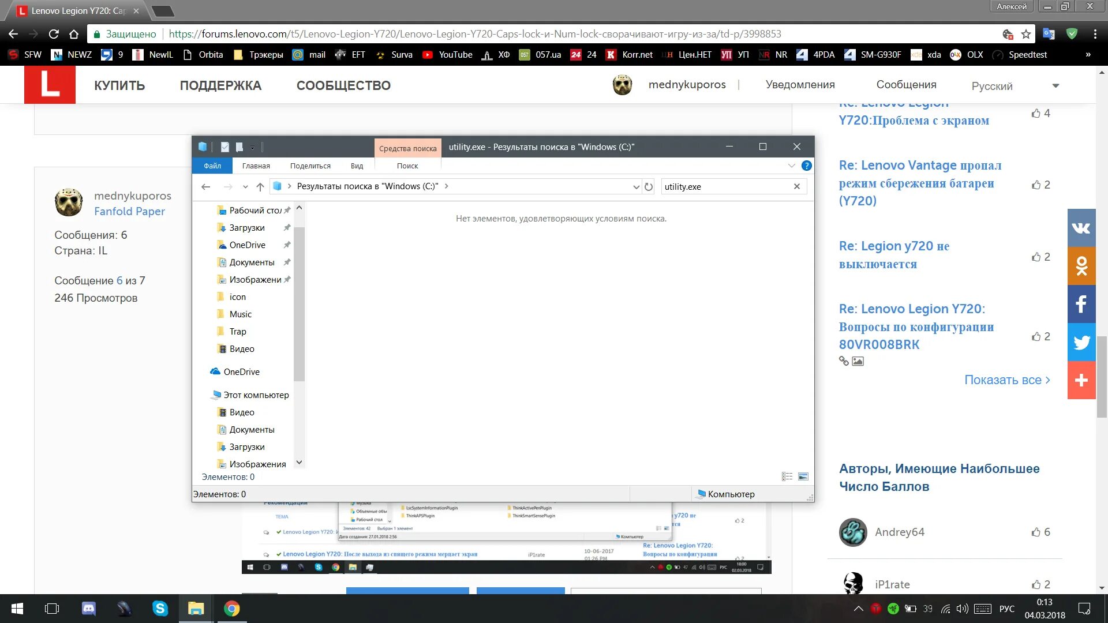Toggle keyboard layout РУС in tray
Viewport: 1108px width, 623px height.
pos(1006,609)
